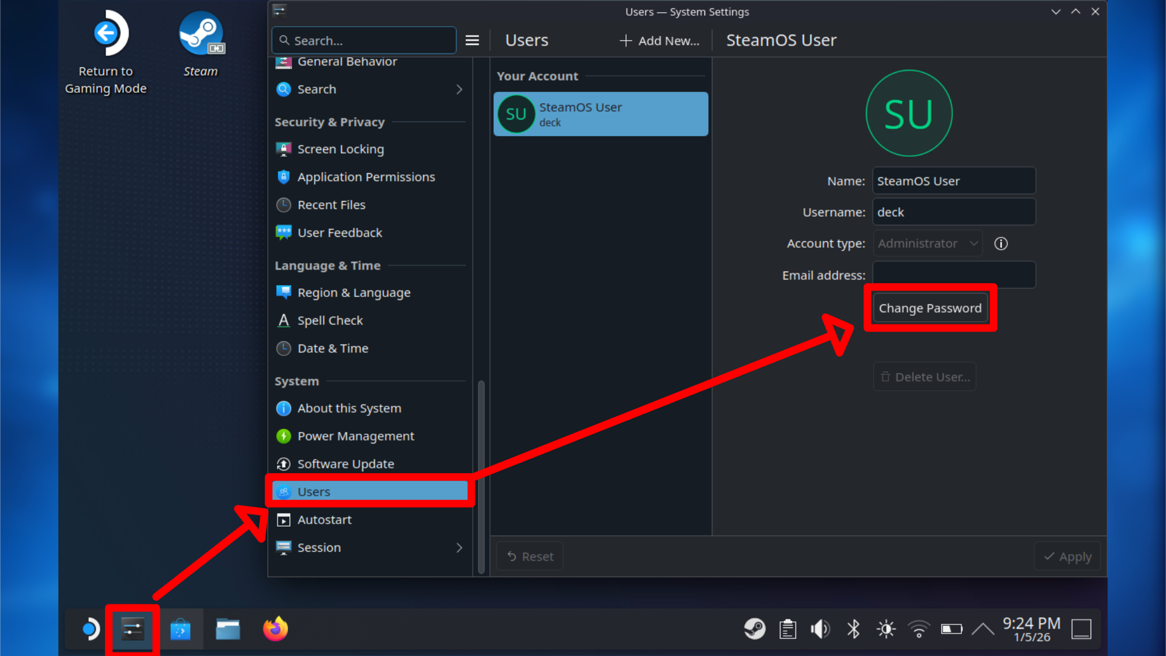Click Add New user button

660,41
